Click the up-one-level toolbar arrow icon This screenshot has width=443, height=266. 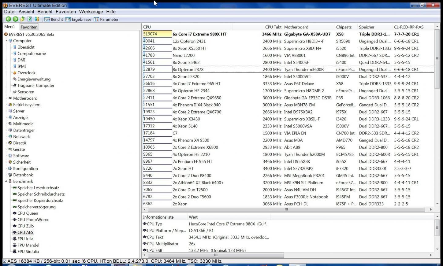click(23, 19)
